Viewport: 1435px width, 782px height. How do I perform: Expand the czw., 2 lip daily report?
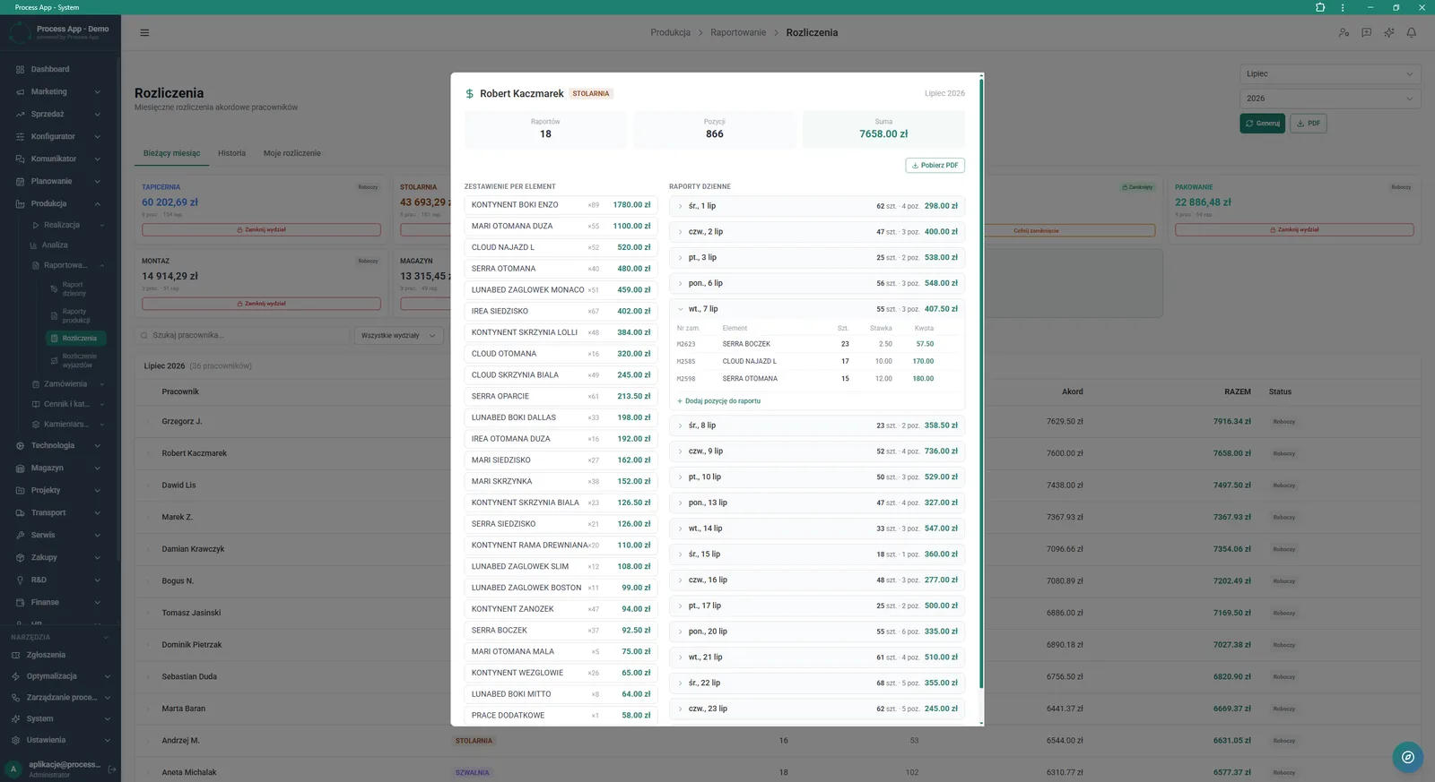(816, 231)
